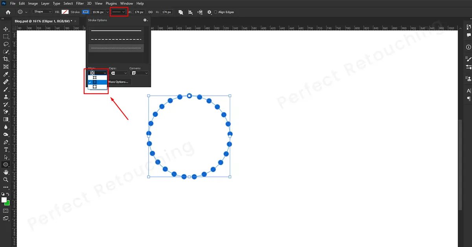Open the stroke type dropdown
472x247 pixels.
[119, 12]
